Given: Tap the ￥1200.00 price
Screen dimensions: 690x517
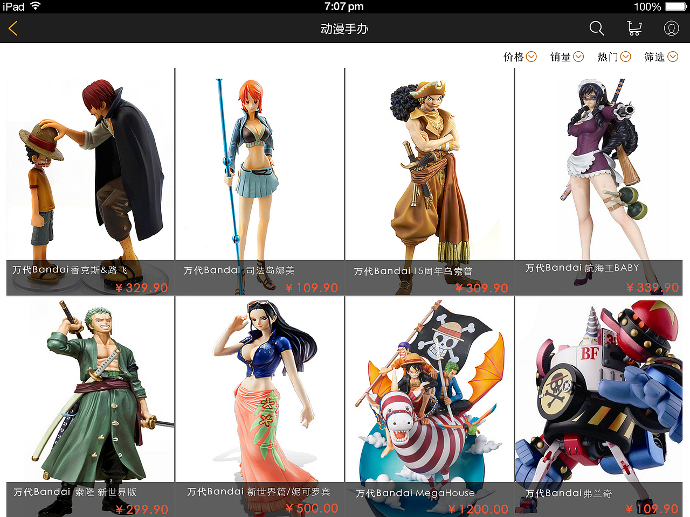Looking at the screenshot, I should 478,509.
